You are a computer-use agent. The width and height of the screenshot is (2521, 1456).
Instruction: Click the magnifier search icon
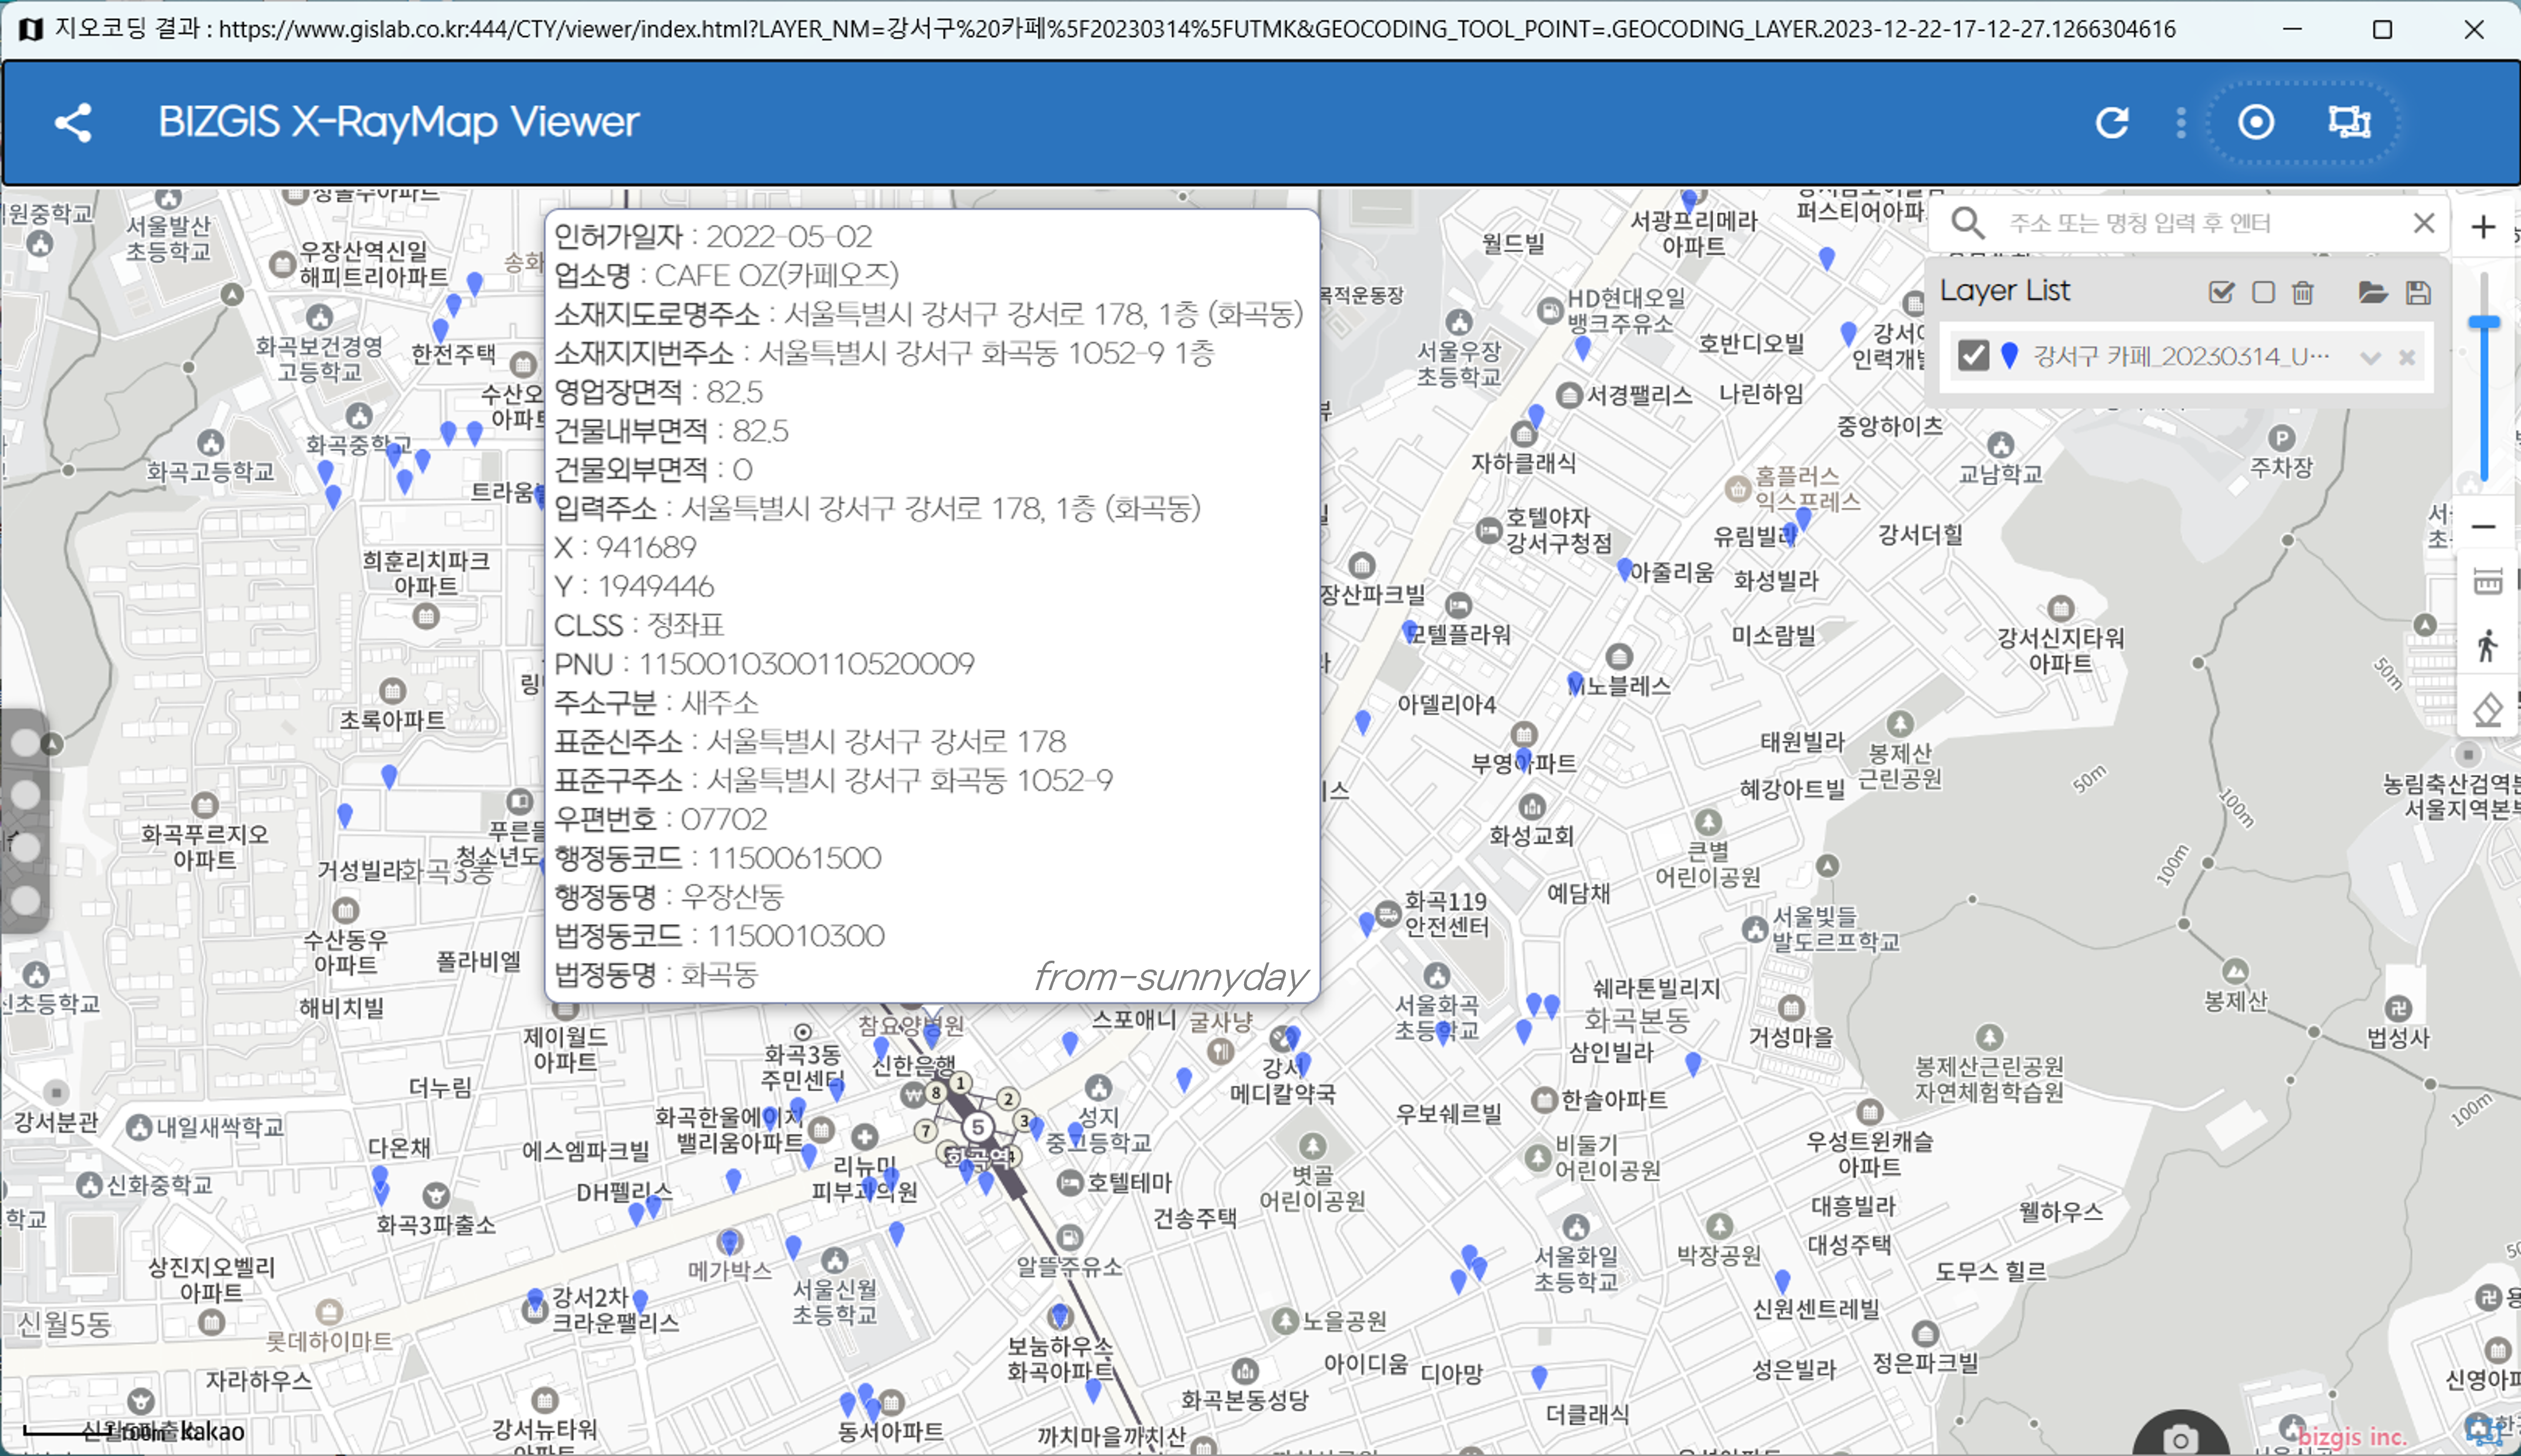[1968, 222]
